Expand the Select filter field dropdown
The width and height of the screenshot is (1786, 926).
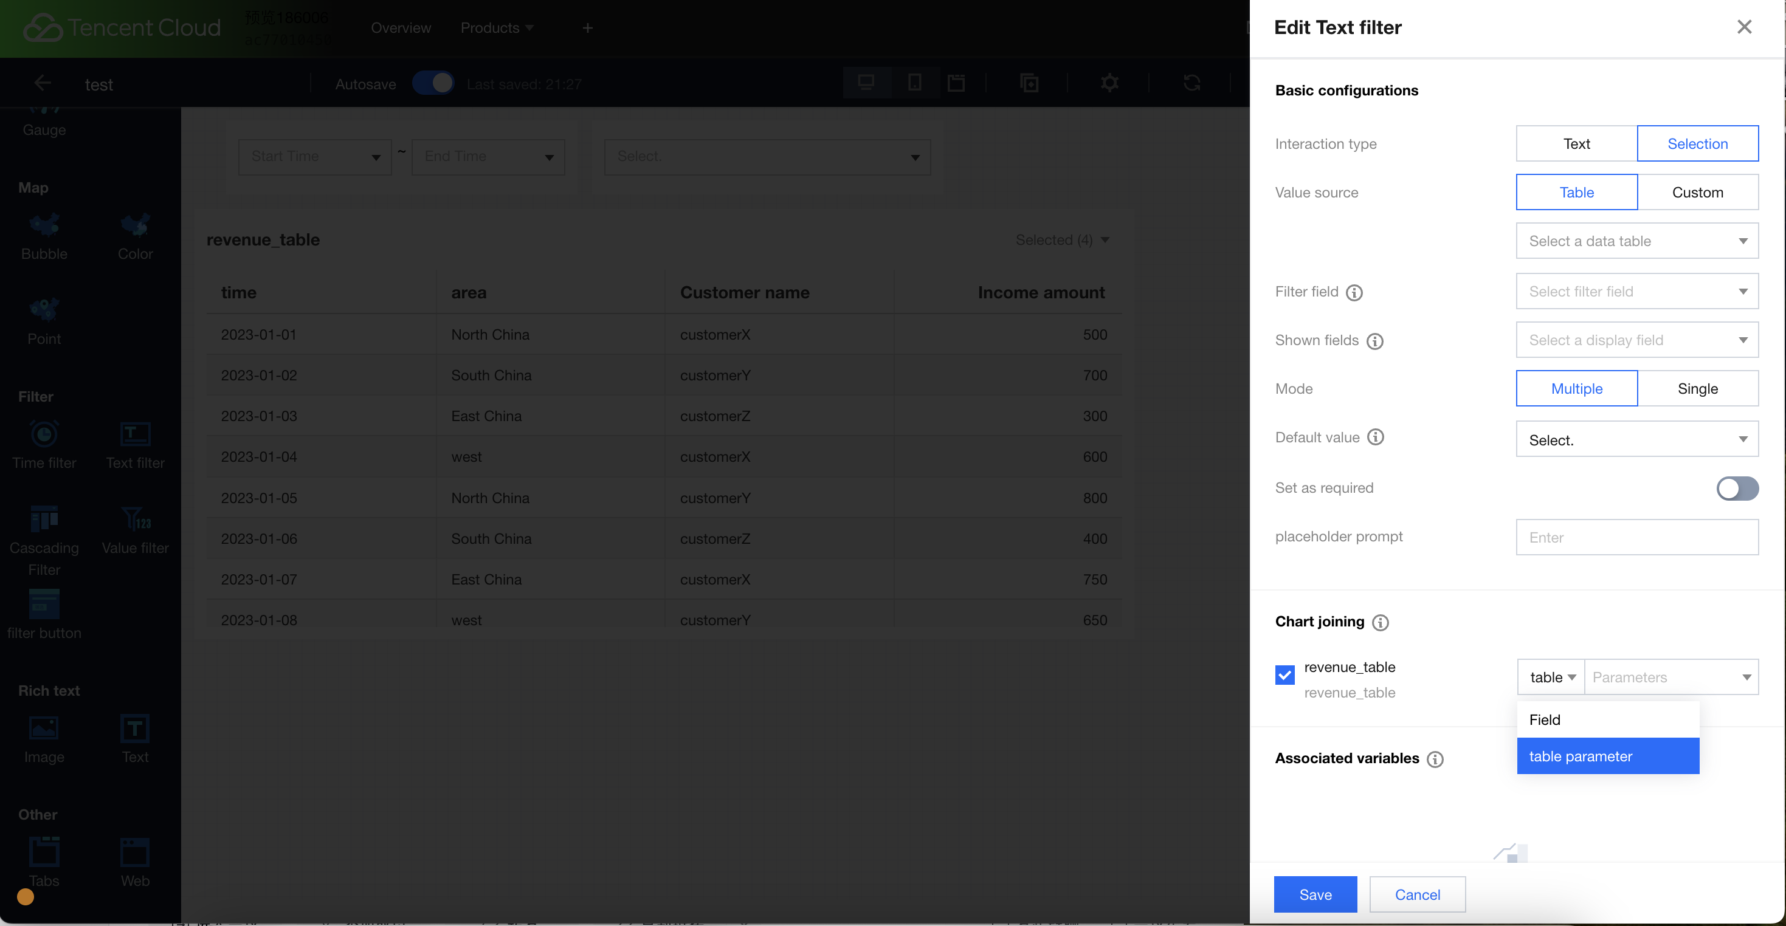pyautogui.click(x=1636, y=292)
